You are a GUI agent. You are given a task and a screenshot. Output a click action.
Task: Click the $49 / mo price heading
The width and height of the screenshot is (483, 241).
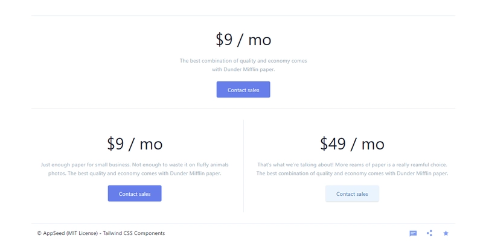[352, 143]
